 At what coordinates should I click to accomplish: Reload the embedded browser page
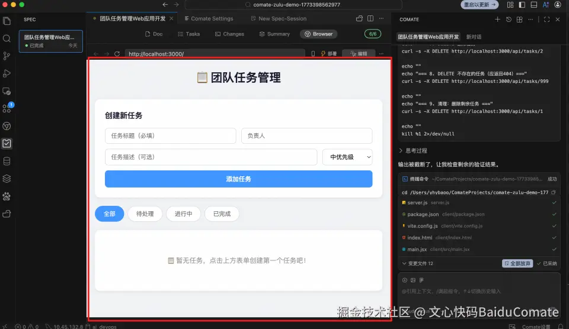(117, 54)
